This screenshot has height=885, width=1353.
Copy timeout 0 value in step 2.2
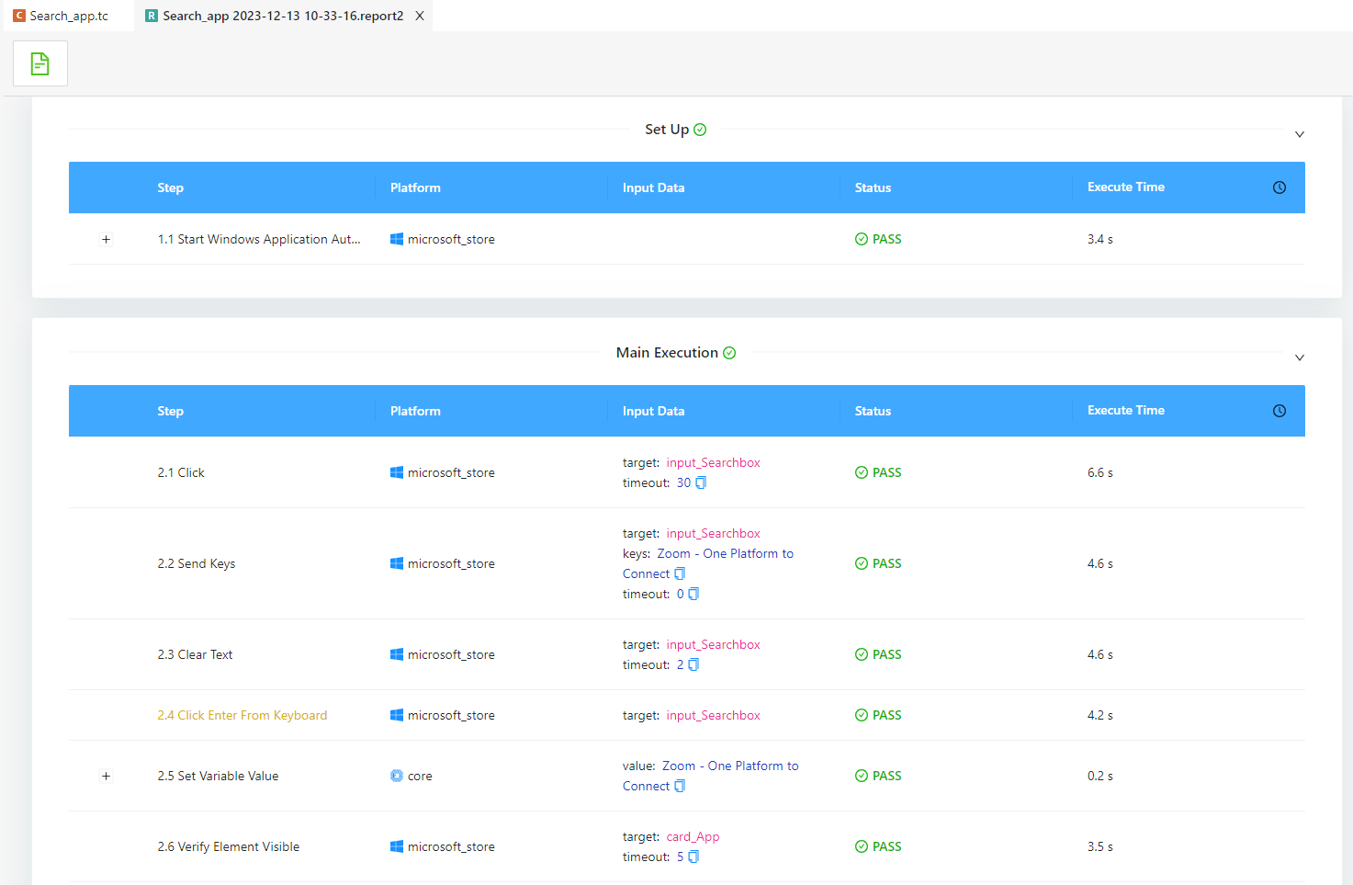click(693, 594)
